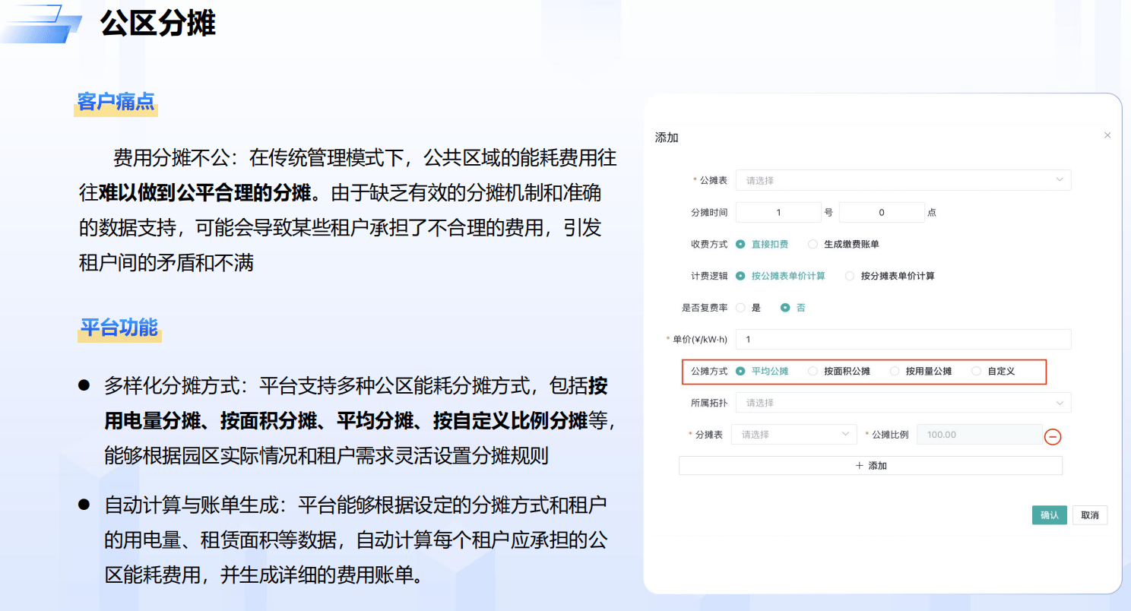Image resolution: width=1131 pixels, height=611 pixels.
Task: Cancel with the 取消 button
Action: [x=1090, y=514]
